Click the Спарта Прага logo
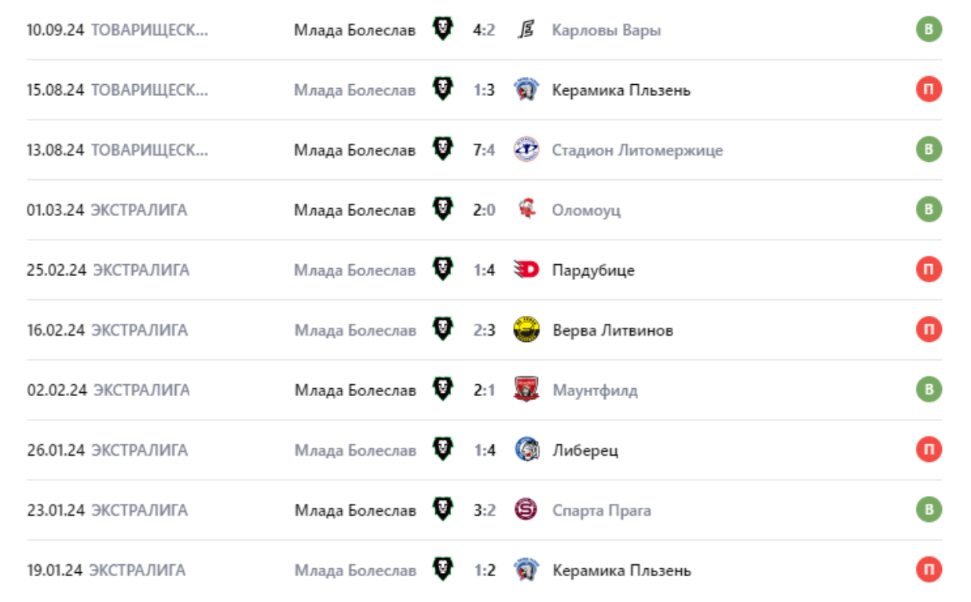Screen dimensions: 971x602 coord(526,510)
